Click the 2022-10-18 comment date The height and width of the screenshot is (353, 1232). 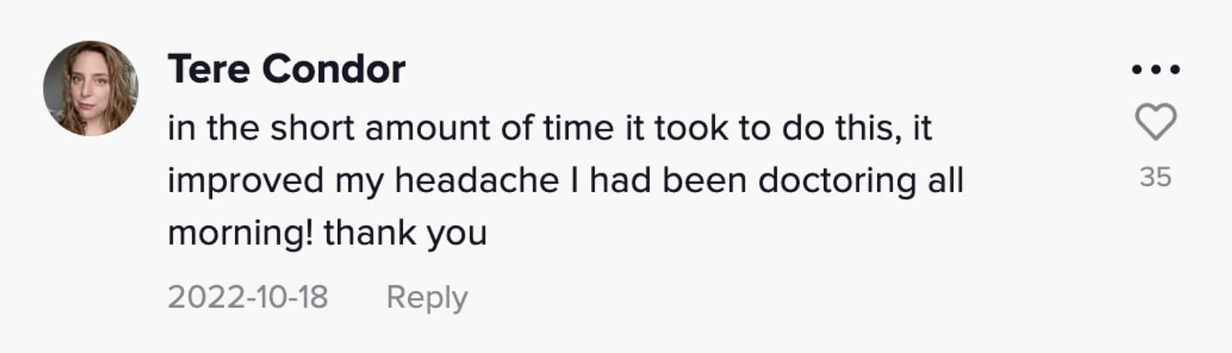click(248, 297)
